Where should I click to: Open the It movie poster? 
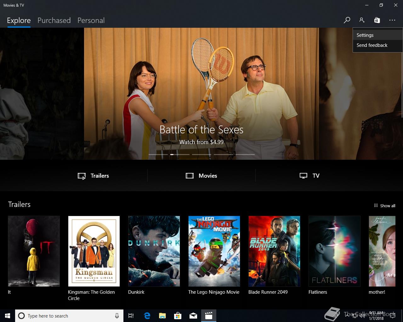[34, 251]
